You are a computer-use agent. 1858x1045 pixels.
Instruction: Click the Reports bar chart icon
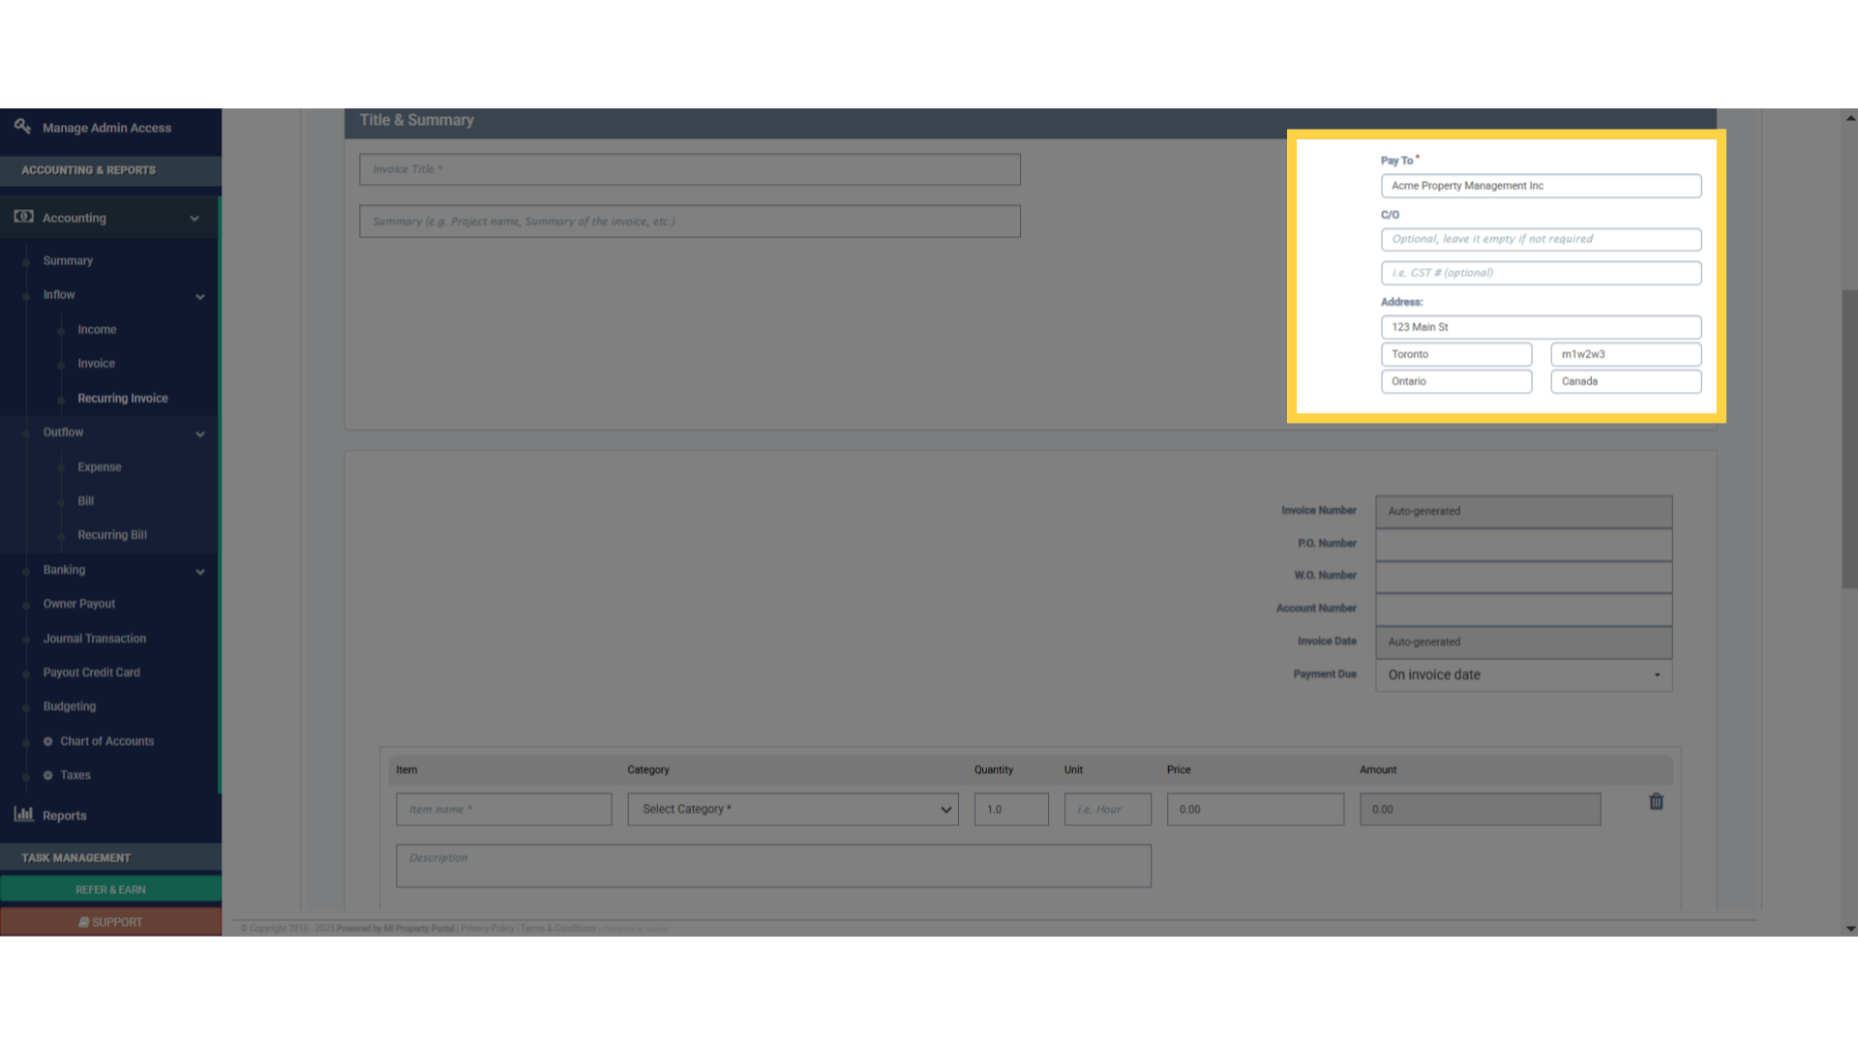(24, 815)
